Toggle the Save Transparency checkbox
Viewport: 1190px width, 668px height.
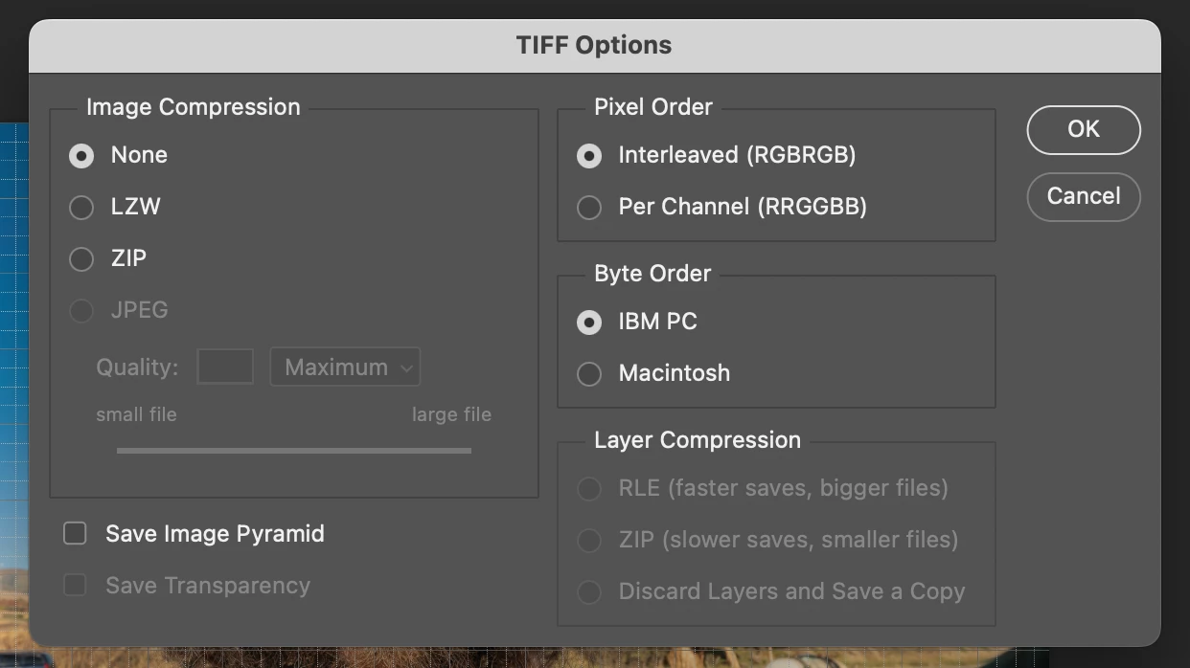pyautogui.click(x=75, y=585)
